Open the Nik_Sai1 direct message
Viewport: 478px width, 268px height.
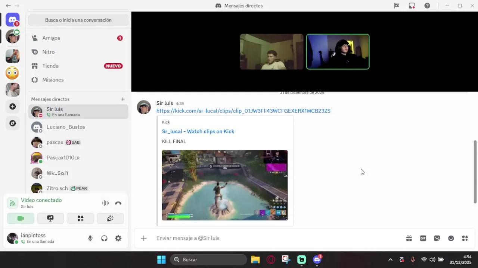pos(78,173)
